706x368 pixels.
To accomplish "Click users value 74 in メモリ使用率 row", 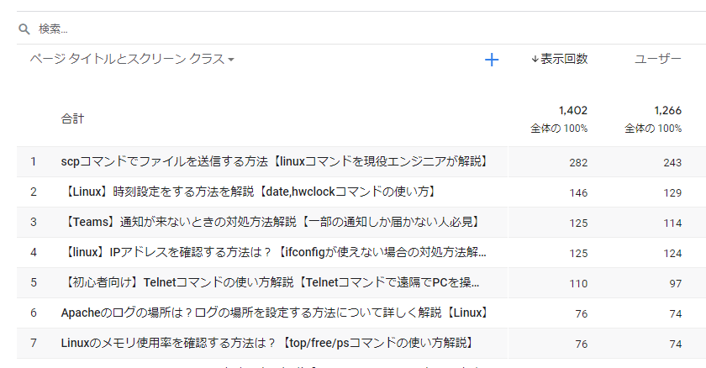I will coord(676,344).
